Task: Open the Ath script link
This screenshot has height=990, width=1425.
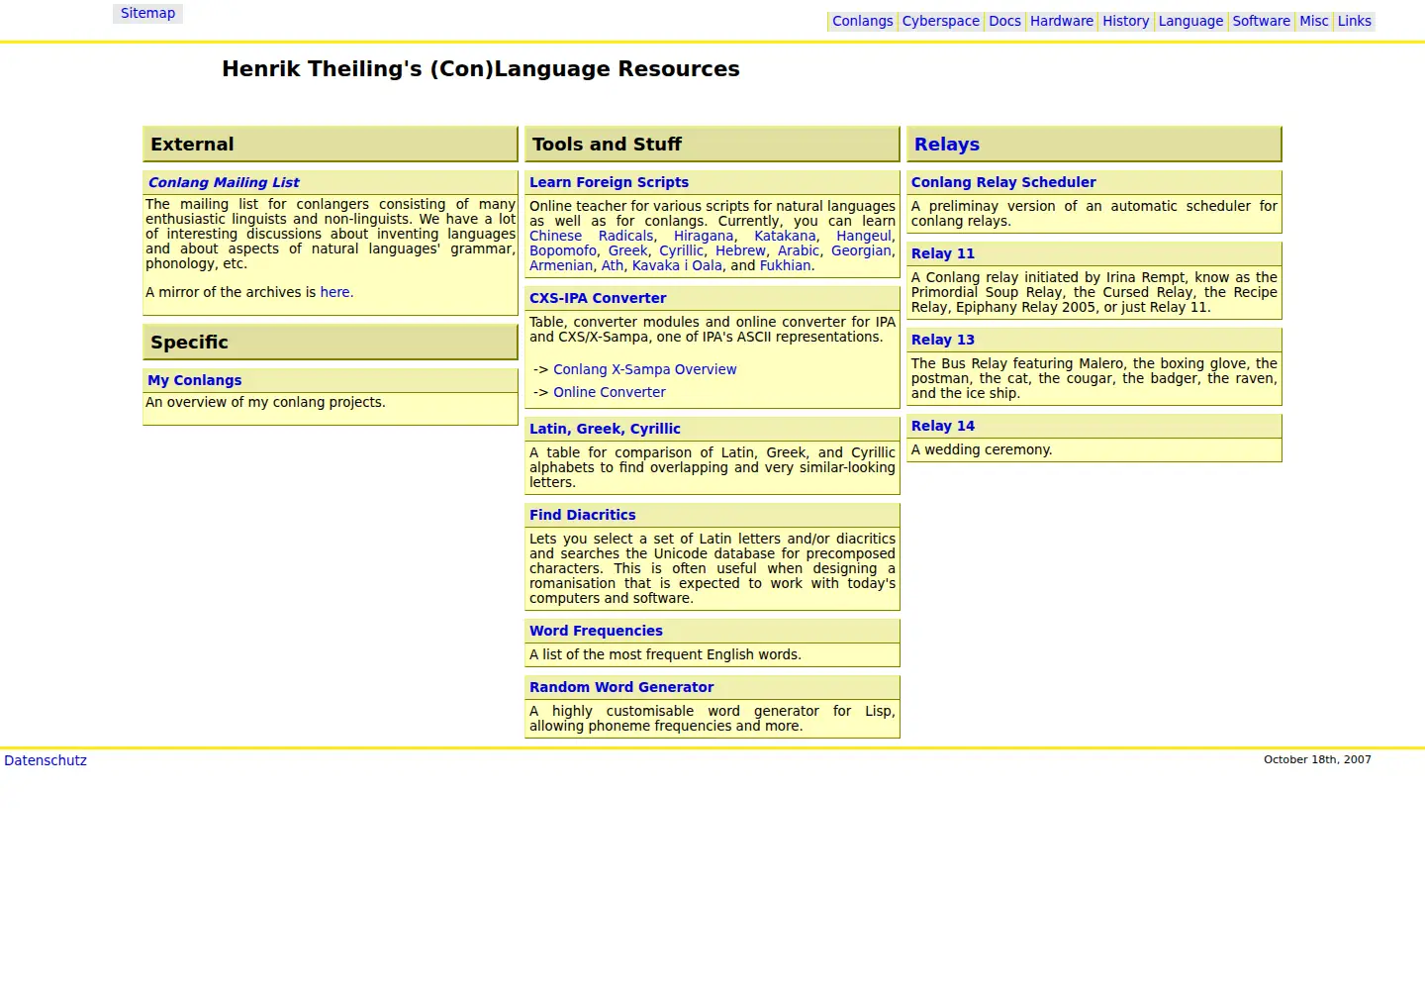Action: [613, 265]
